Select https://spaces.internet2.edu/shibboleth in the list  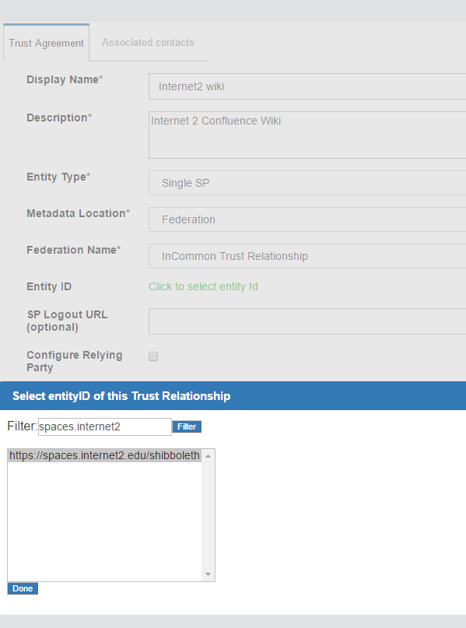(104, 456)
